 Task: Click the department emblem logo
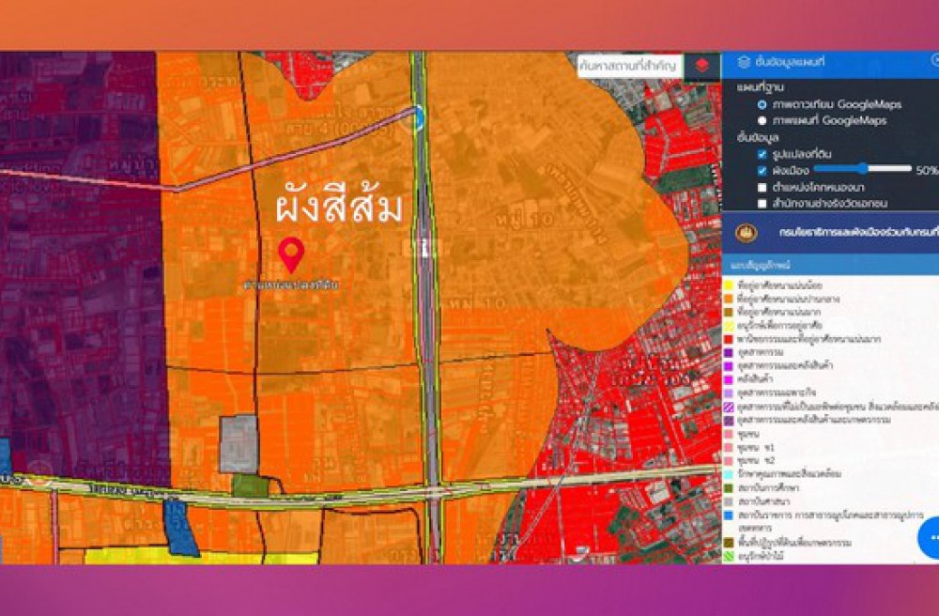tap(748, 231)
